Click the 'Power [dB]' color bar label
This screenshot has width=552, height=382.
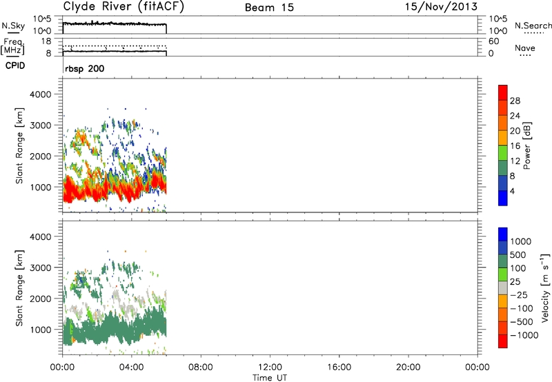click(526, 145)
